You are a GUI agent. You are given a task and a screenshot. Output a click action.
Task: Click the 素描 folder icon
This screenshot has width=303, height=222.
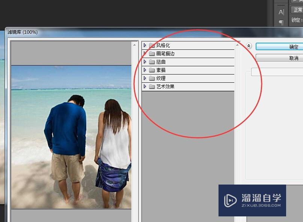pyautogui.click(x=152, y=70)
